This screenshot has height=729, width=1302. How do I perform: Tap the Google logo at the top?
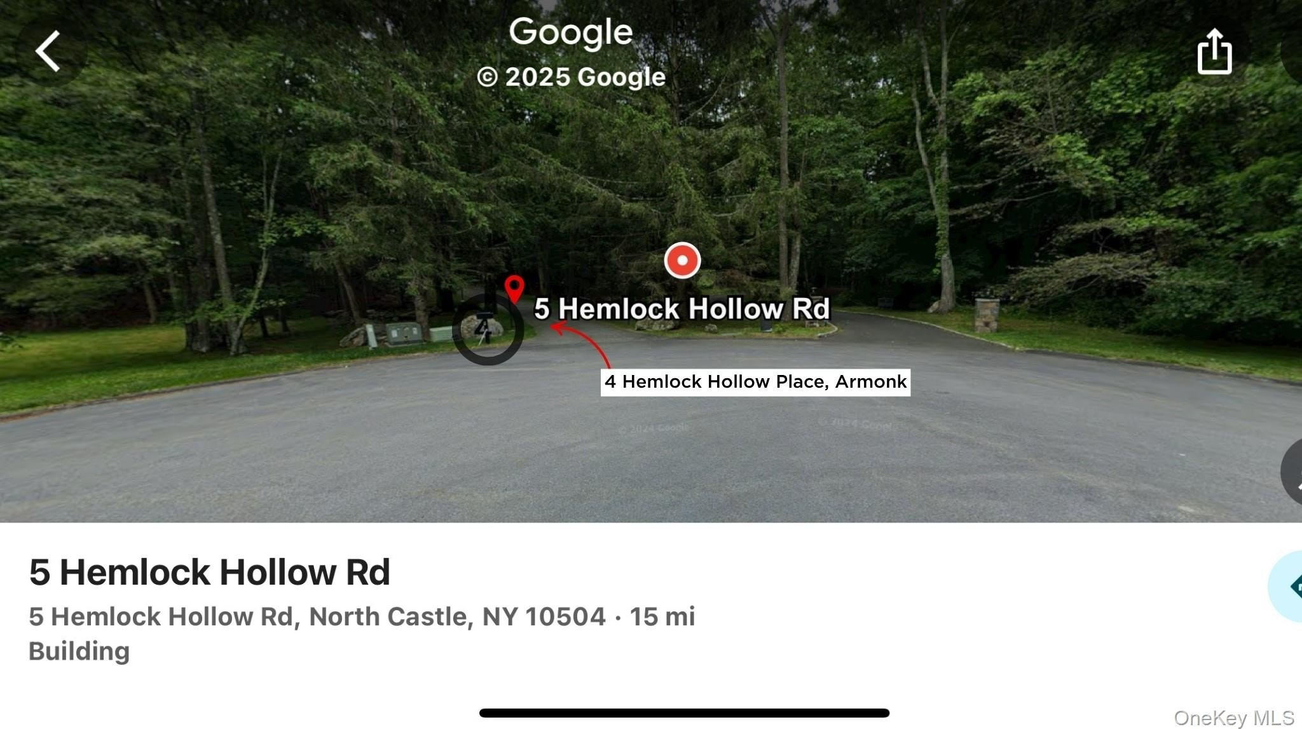(x=571, y=32)
